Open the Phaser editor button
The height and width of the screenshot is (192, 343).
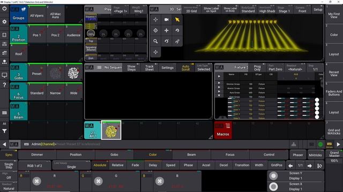point(298,155)
